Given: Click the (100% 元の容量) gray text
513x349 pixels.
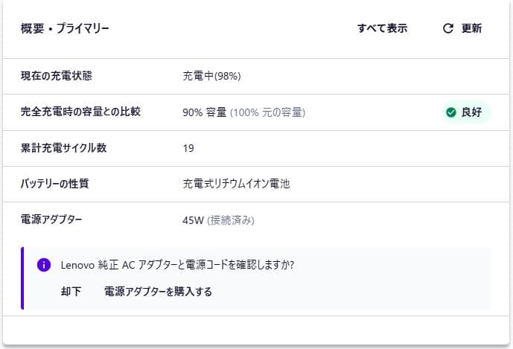Looking at the screenshot, I should [x=267, y=112].
